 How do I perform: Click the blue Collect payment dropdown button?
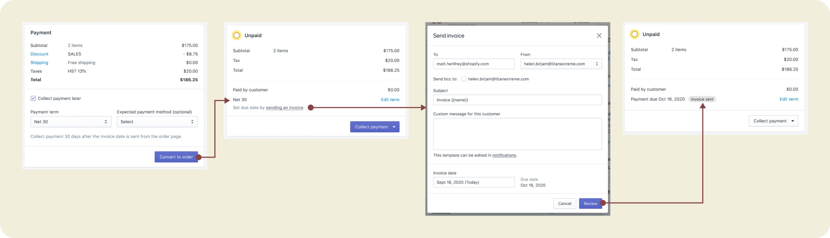tap(374, 127)
